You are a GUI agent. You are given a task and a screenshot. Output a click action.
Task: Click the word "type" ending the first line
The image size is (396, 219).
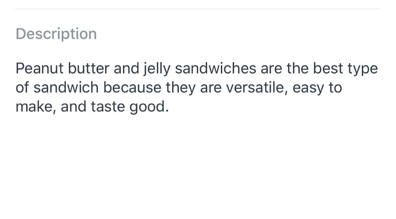click(362, 69)
